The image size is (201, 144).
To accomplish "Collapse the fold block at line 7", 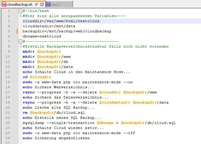I will click(20, 42).
